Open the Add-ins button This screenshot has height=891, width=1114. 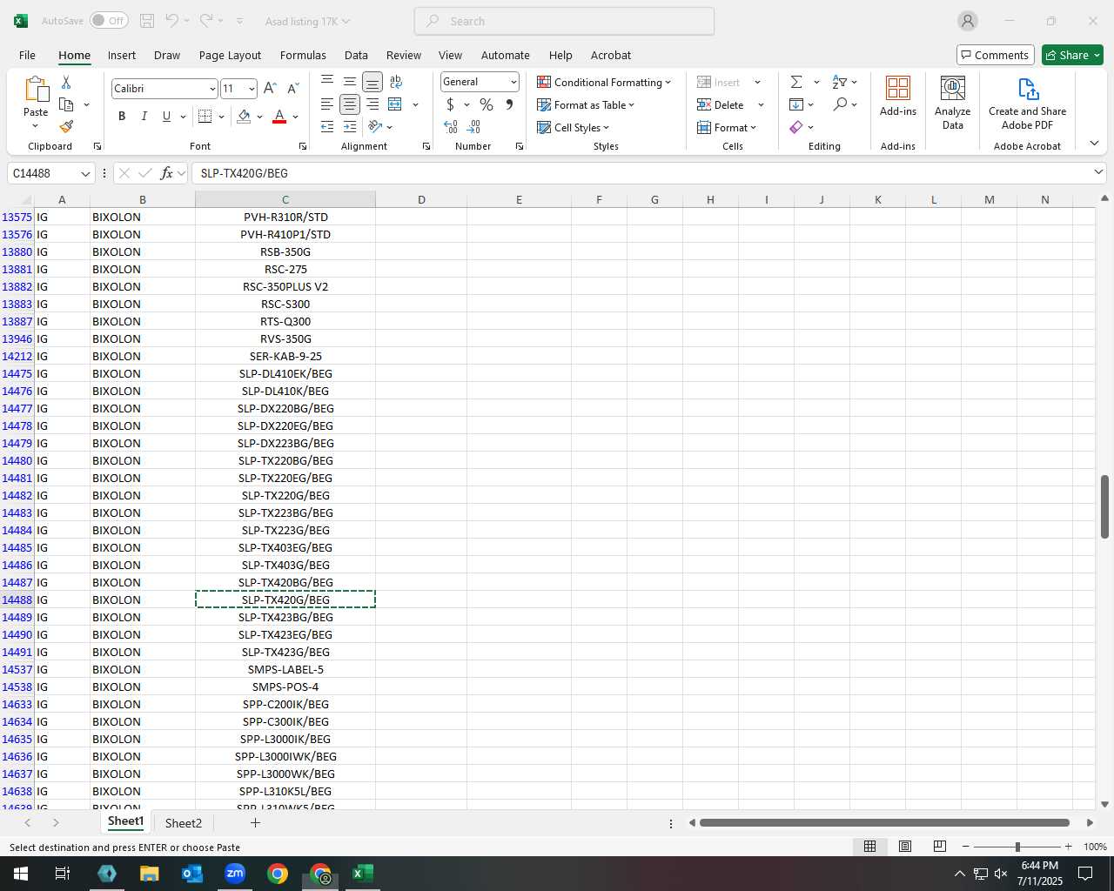coord(898,96)
